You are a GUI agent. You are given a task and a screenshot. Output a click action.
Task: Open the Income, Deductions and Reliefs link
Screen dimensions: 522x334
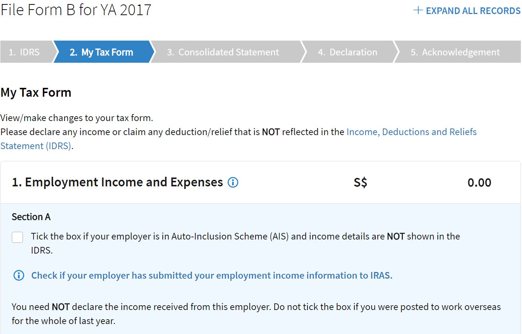tap(411, 132)
